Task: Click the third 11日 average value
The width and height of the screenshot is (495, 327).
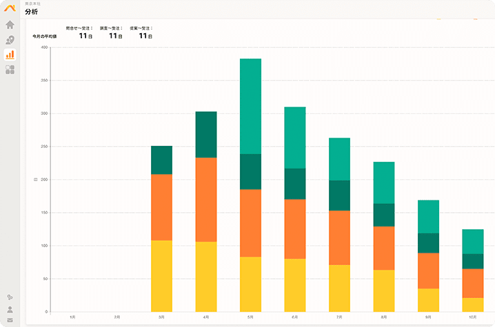Action: [145, 36]
